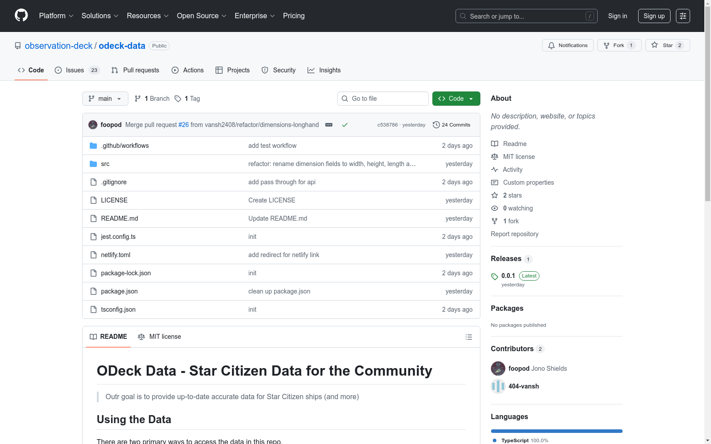The image size is (711, 444).
Task: Open the green Code dropdown button
Action: 456,99
